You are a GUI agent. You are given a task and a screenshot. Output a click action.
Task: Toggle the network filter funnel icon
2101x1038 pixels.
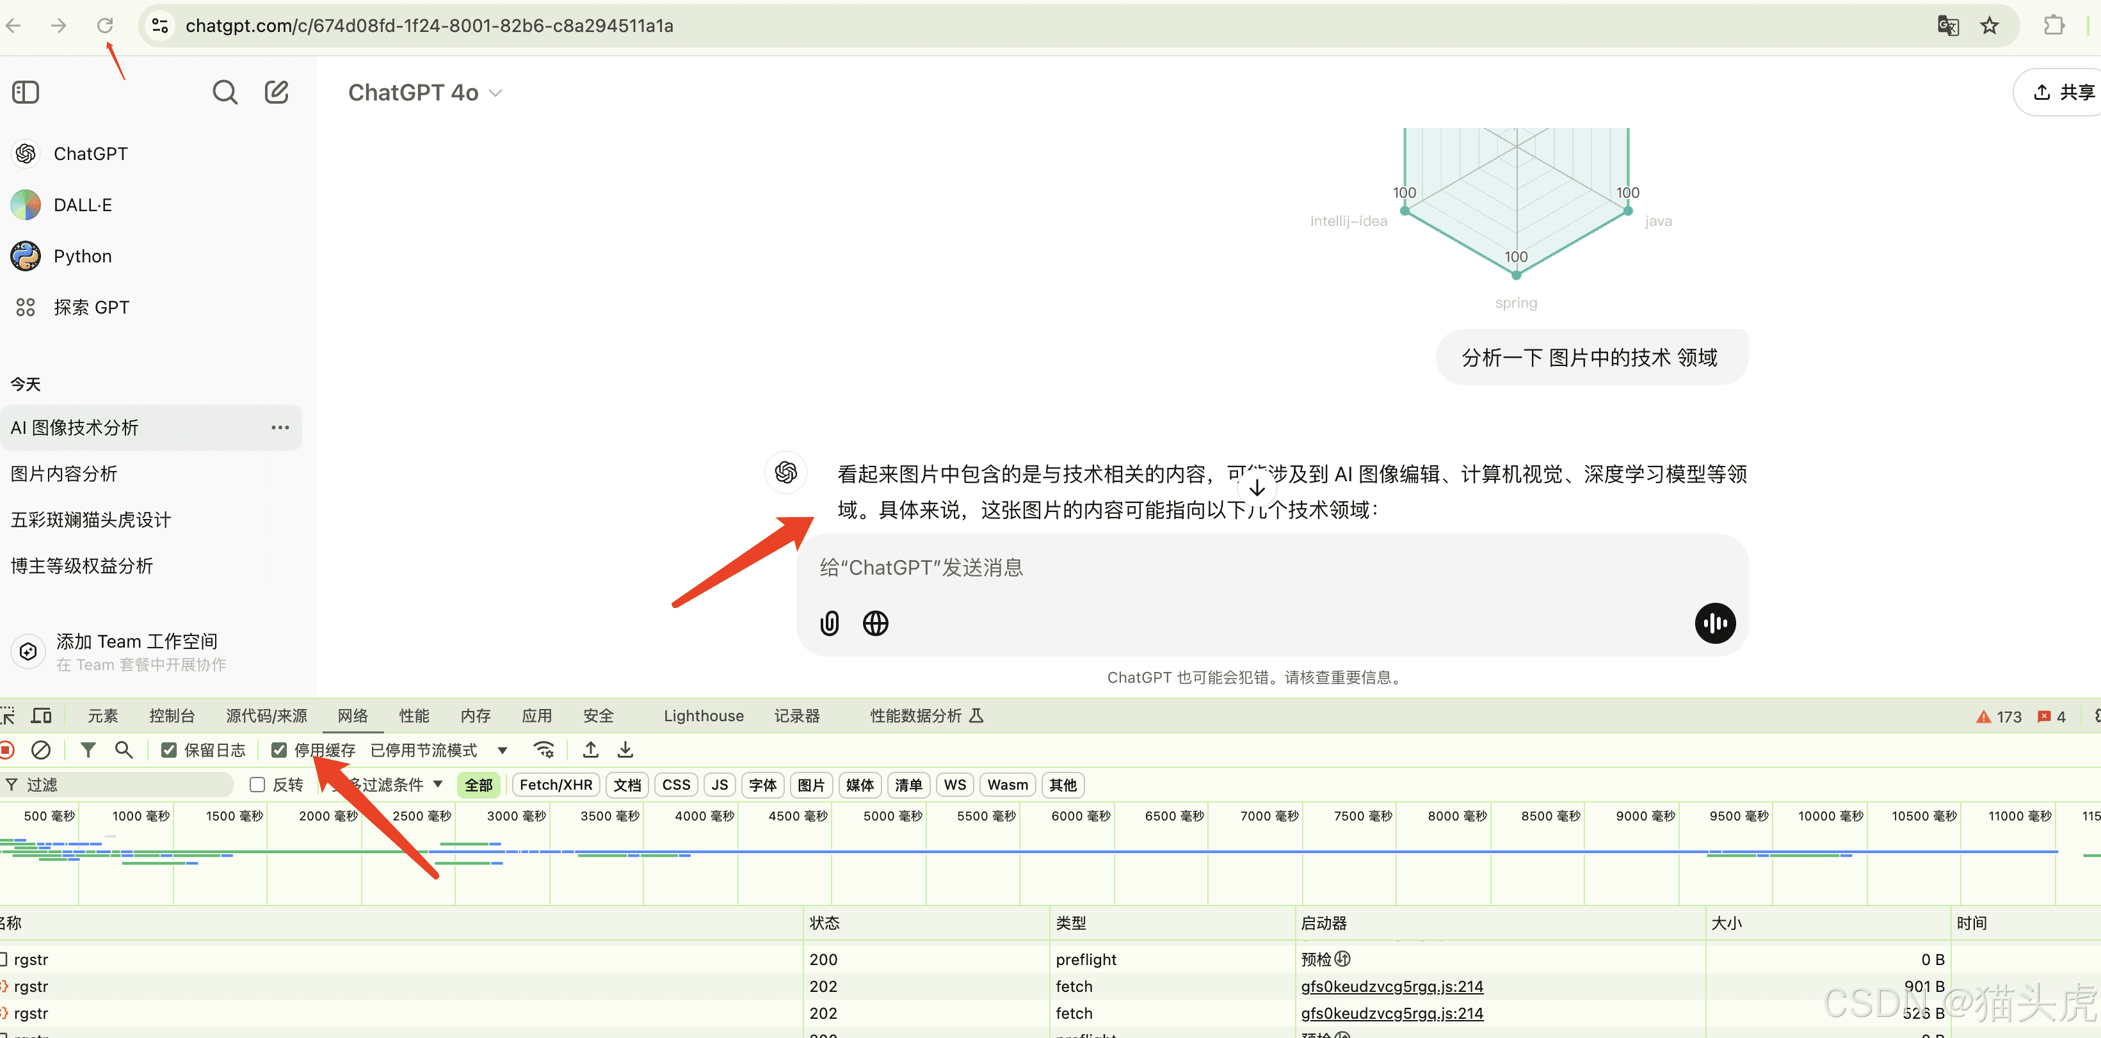(x=88, y=749)
